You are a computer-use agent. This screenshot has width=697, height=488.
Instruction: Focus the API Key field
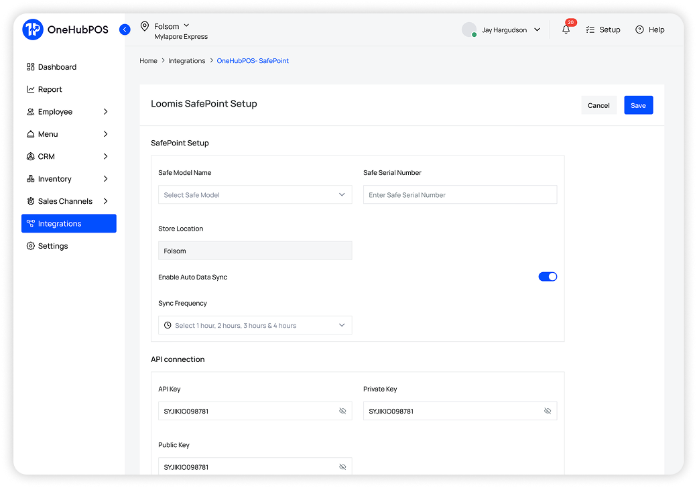pyautogui.click(x=255, y=411)
